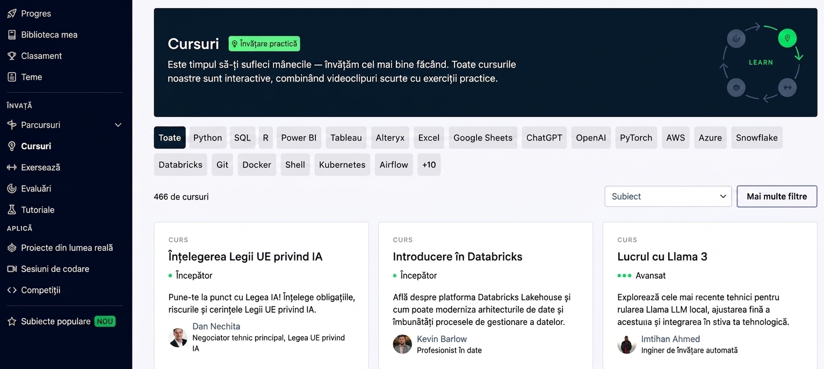Filter courses by Tableau
824x369 pixels.
(x=346, y=138)
